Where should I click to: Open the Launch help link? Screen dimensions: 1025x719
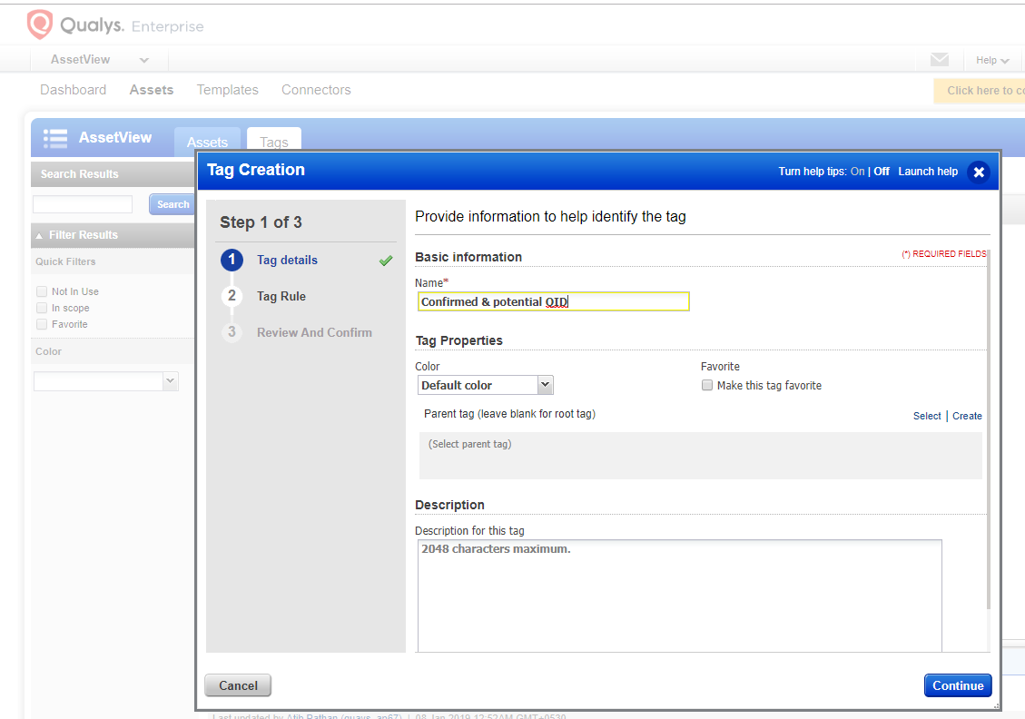(928, 171)
